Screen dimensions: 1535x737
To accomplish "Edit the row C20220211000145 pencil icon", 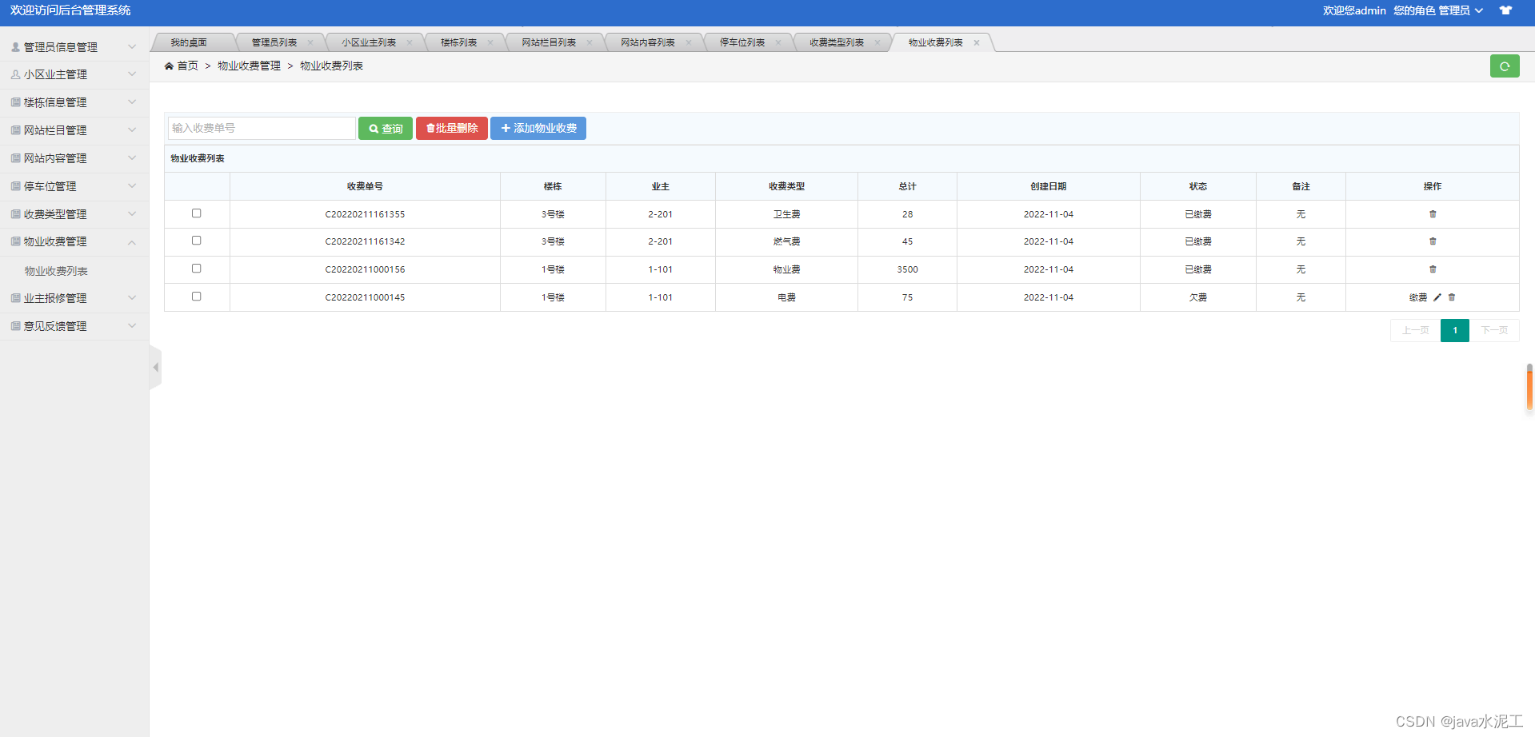I will [x=1437, y=297].
